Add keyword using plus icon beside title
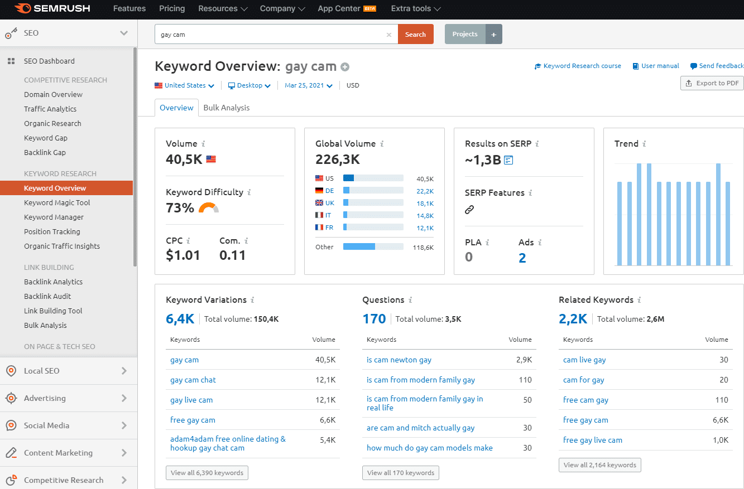This screenshot has width=744, height=489. pos(345,67)
